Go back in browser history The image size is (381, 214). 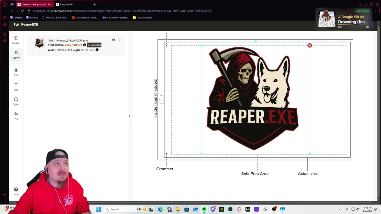coord(12,11)
